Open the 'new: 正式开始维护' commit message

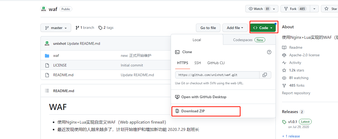point(136,55)
